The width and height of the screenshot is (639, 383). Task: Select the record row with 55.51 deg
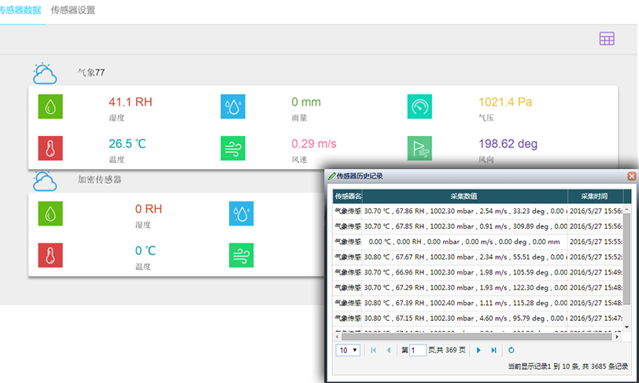[478, 257]
